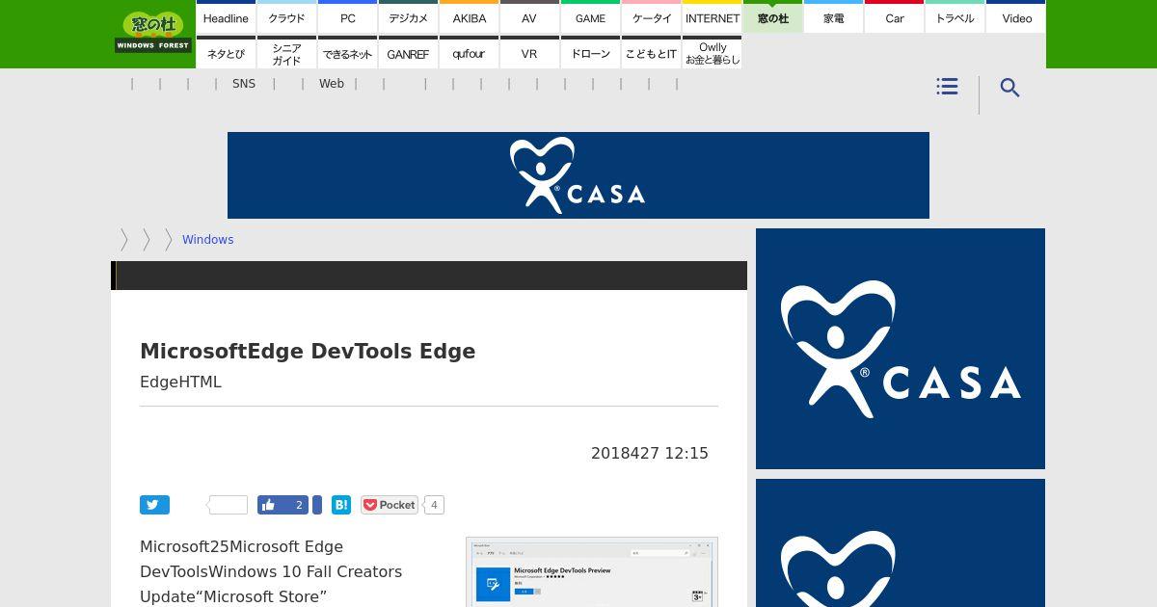Select SNS in category navigation
The height and width of the screenshot is (607, 1157).
pyautogui.click(x=244, y=84)
